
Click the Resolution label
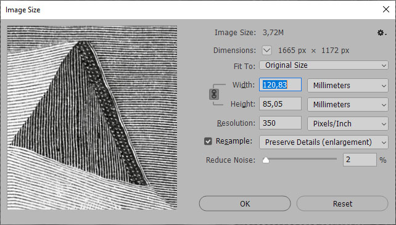point(236,123)
